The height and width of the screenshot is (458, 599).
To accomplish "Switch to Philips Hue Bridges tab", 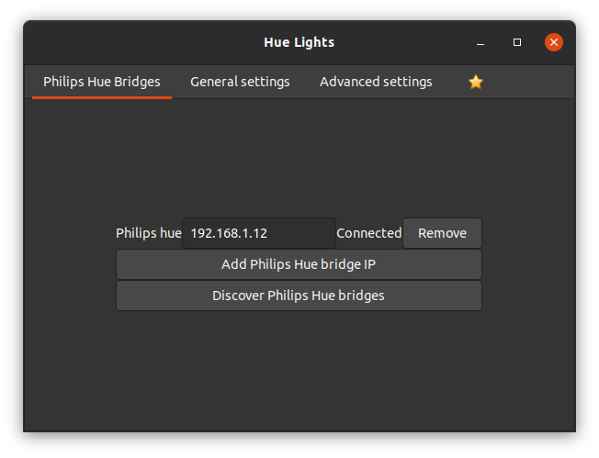I will pos(102,82).
